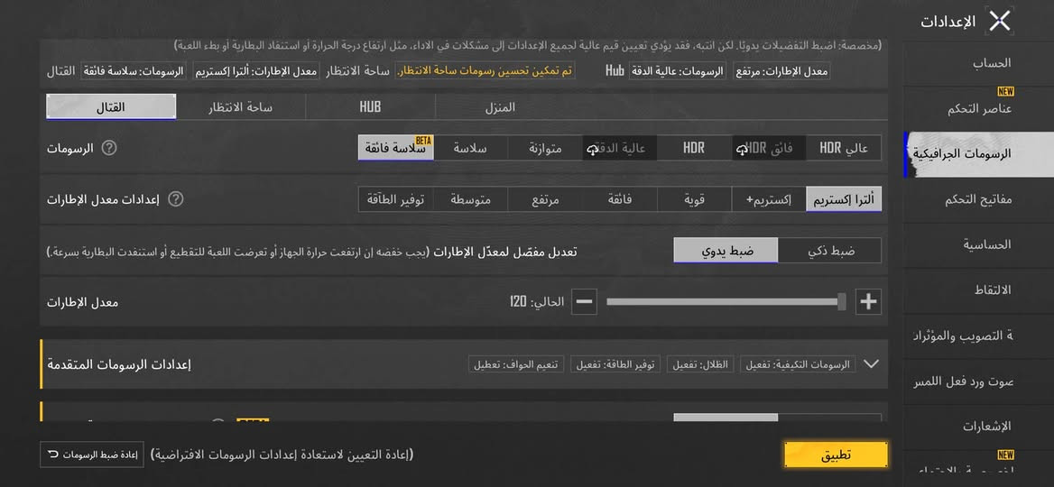Viewport: 1054px width, 487px height.
Task: Click the تطبيق apply button
Action: coord(837,455)
